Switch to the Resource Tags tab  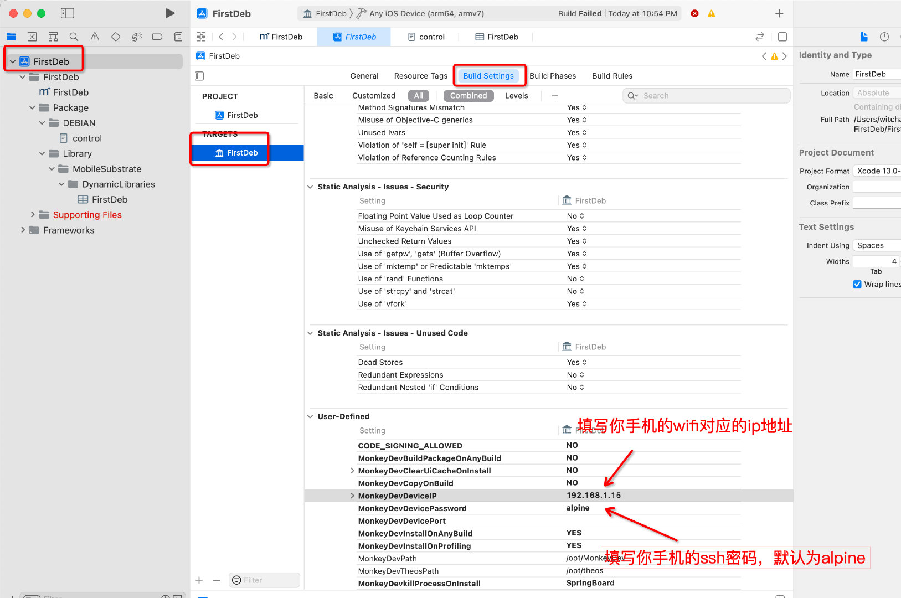coord(420,76)
